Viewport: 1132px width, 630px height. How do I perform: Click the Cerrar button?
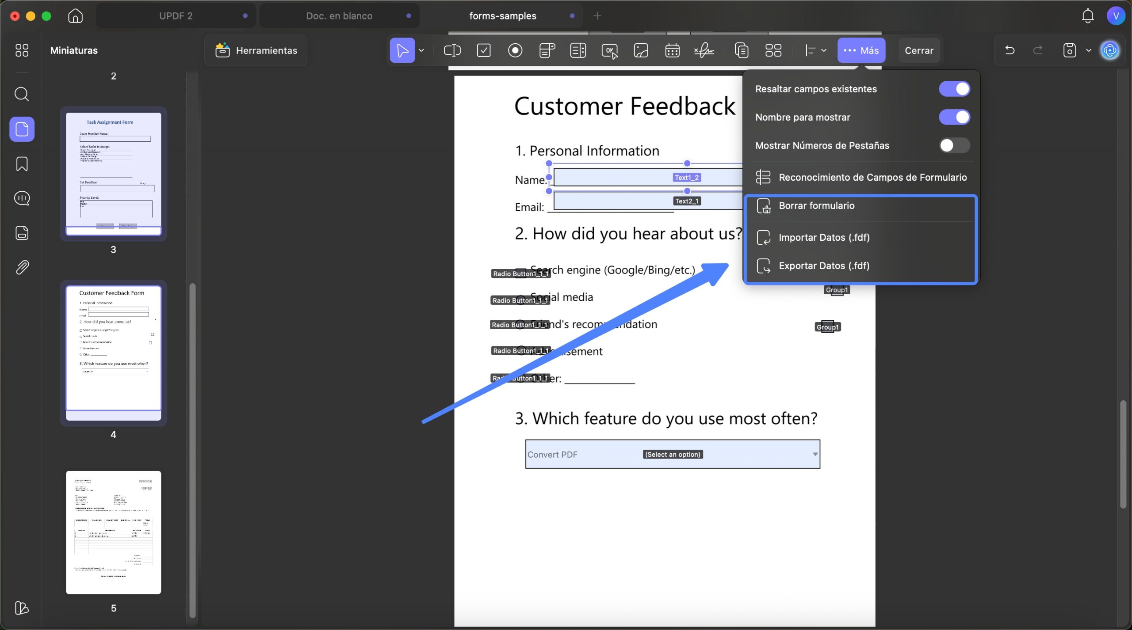click(919, 50)
